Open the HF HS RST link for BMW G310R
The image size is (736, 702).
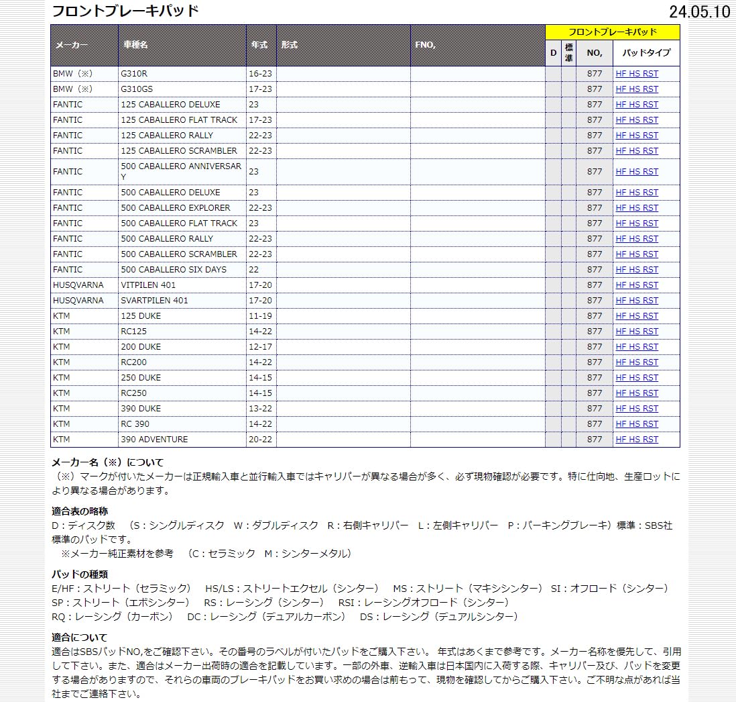637,74
